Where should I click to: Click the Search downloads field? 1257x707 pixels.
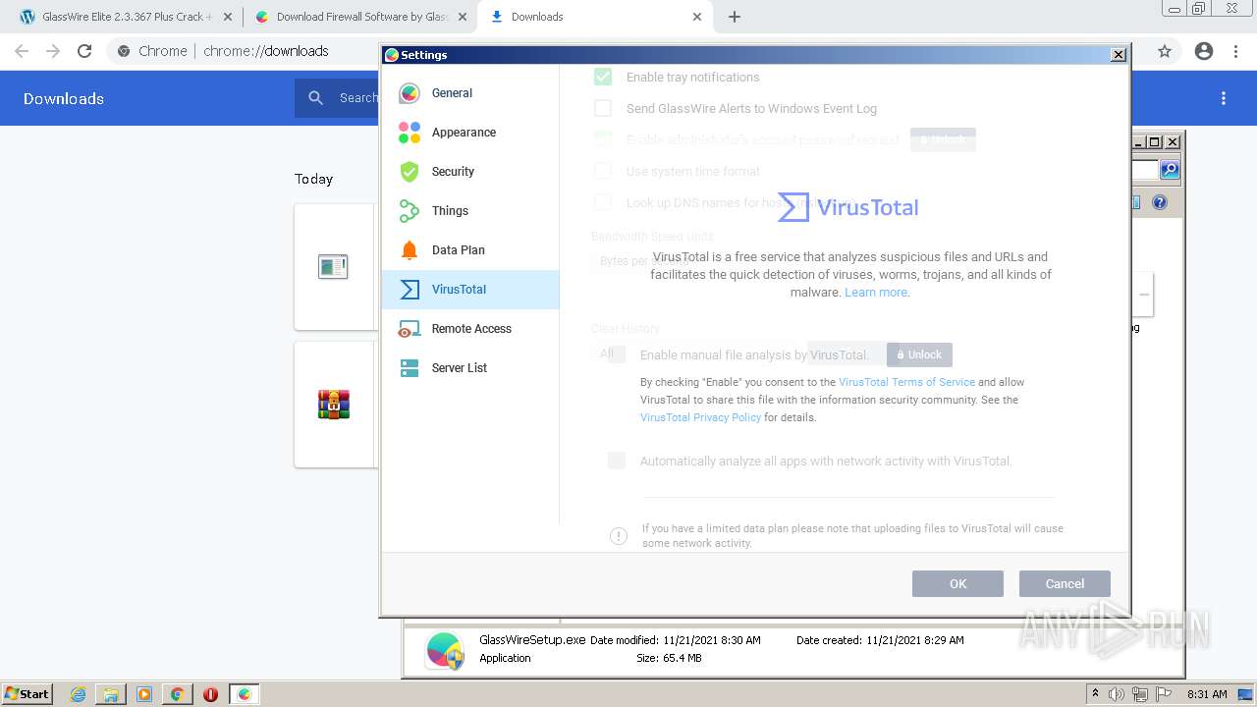click(x=357, y=98)
